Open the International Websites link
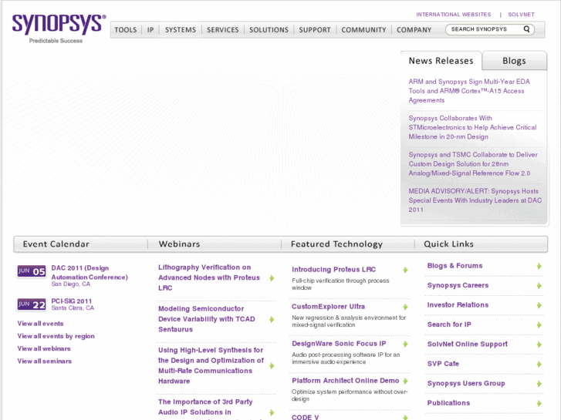 point(453,15)
